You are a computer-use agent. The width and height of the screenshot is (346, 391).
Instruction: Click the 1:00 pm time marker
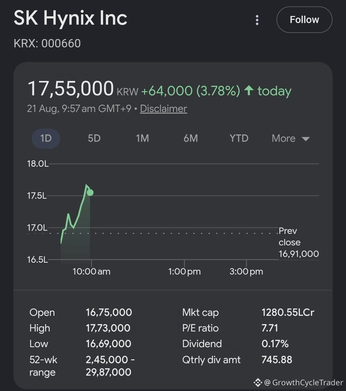pyautogui.click(x=184, y=271)
